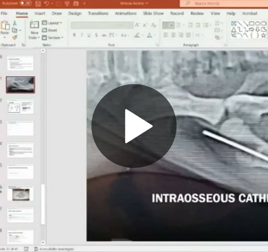Activate the Format Painter brush
Image resolution: width=268 pixels, height=252 pixels.
click(x=15, y=37)
